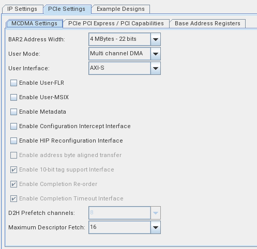Screen dimensions: 257x249
Task: Enable Configuration Intercept Interface checkbox
Action: click(13, 126)
